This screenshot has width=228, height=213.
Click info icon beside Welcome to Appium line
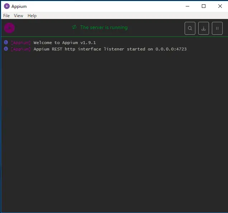6,42
